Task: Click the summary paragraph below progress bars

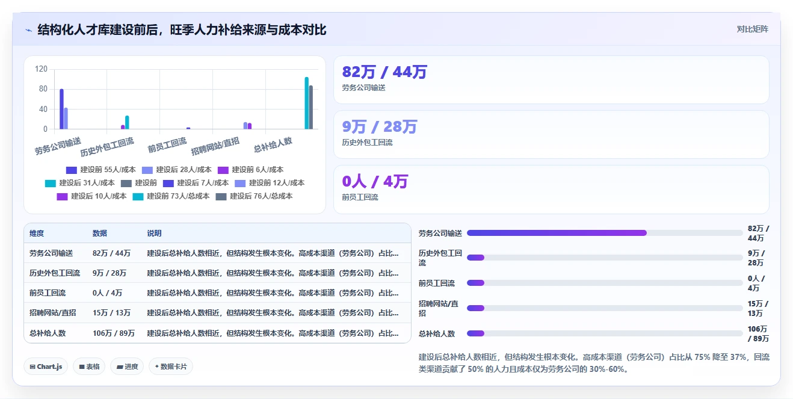Action: [594, 363]
